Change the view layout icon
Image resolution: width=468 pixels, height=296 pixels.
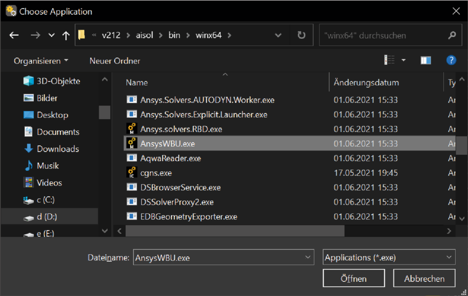(x=389, y=60)
